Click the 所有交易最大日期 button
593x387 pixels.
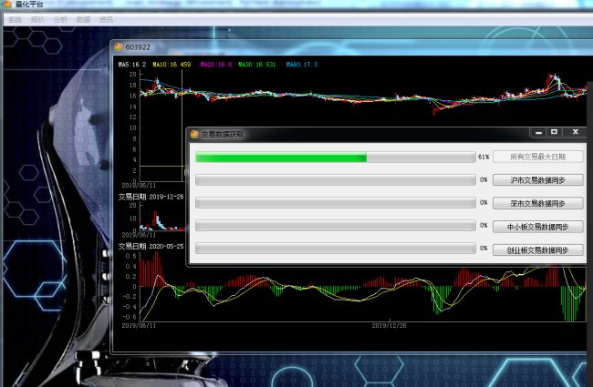click(x=537, y=157)
